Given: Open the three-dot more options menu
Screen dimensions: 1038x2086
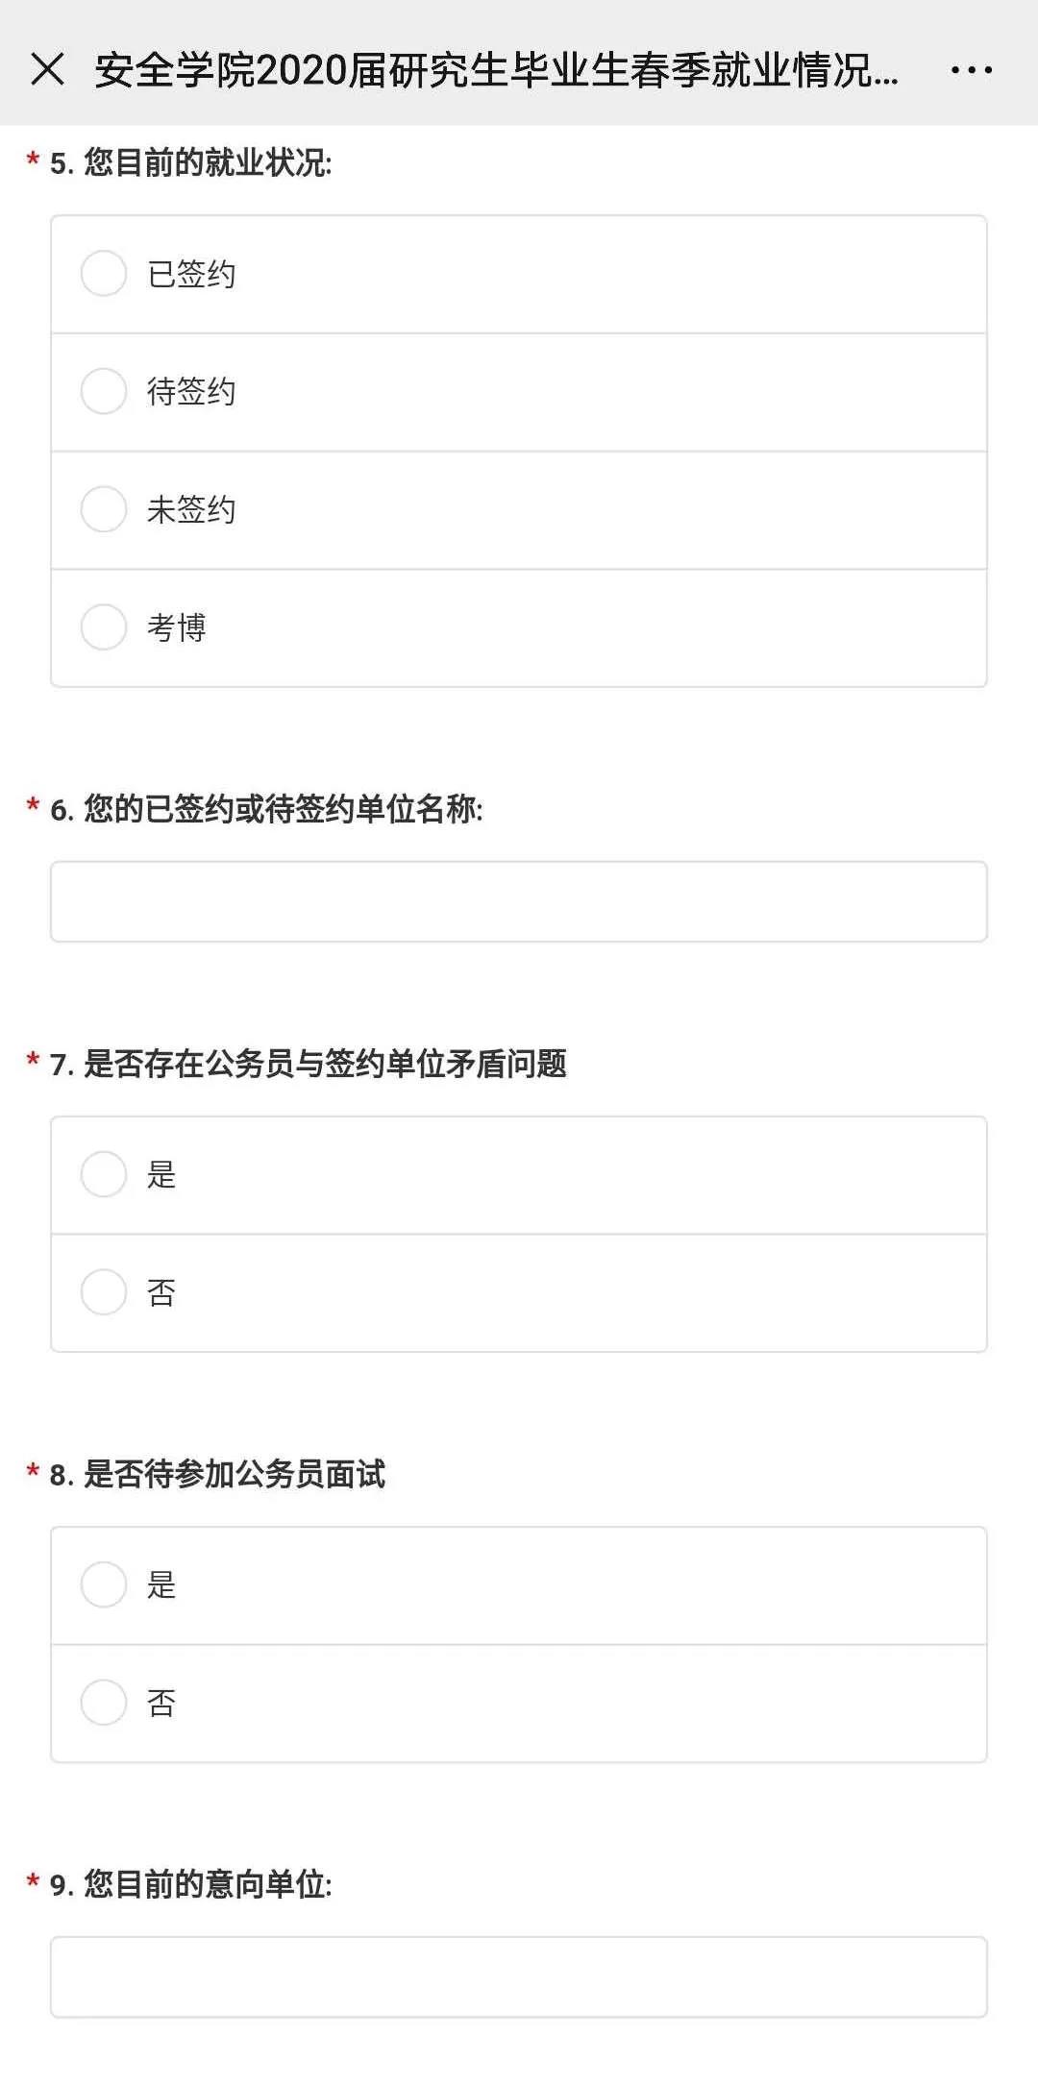Looking at the screenshot, I should point(971,69).
